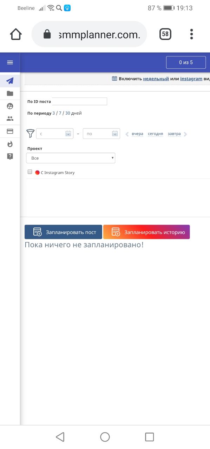This screenshot has width=210, height=449.
Task: Click the 'Пока ничего не запланировано!' message
Action: [x=84, y=245]
